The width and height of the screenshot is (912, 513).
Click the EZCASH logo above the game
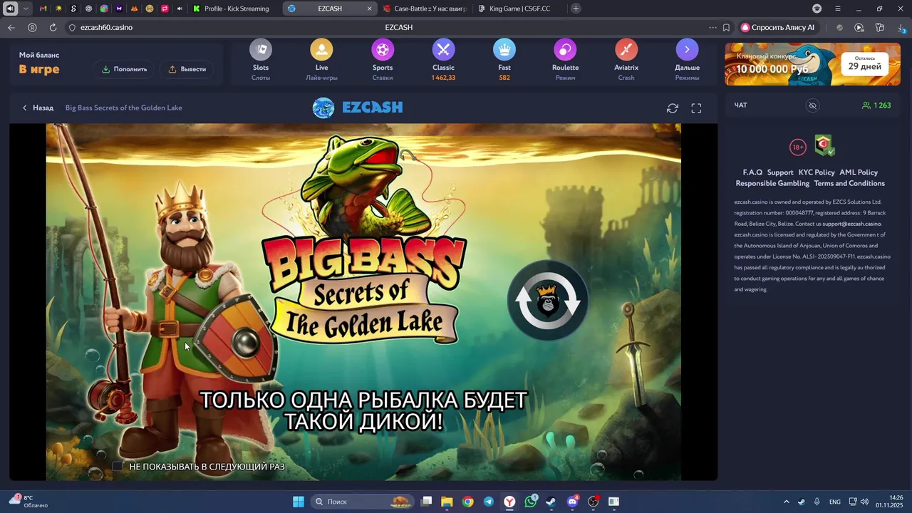coord(358,108)
